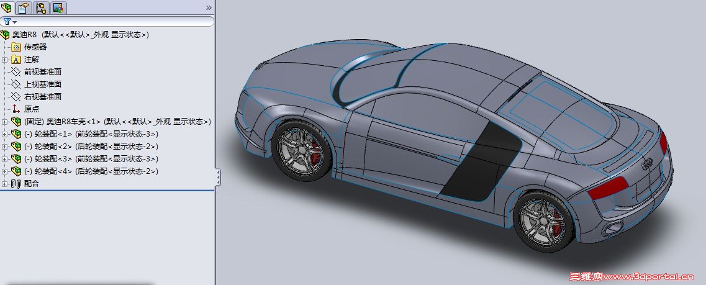This screenshot has height=285, width=706.
Task: Select the (-) 轮装配<4> label
Action: [91, 171]
